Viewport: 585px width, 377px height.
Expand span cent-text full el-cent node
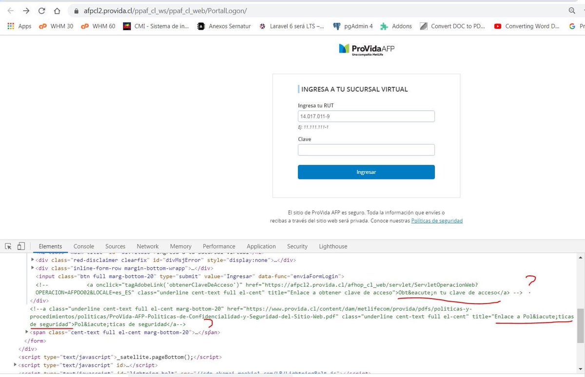click(x=27, y=332)
